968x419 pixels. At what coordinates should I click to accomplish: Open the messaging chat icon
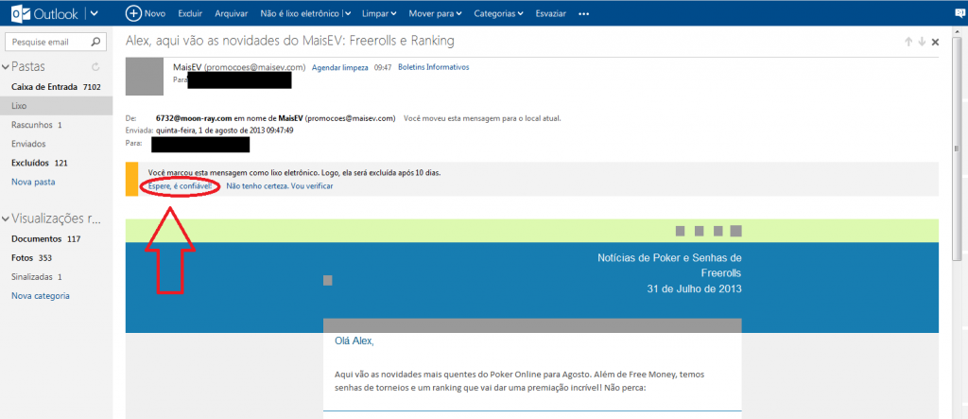pyautogui.click(x=959, y=13)
